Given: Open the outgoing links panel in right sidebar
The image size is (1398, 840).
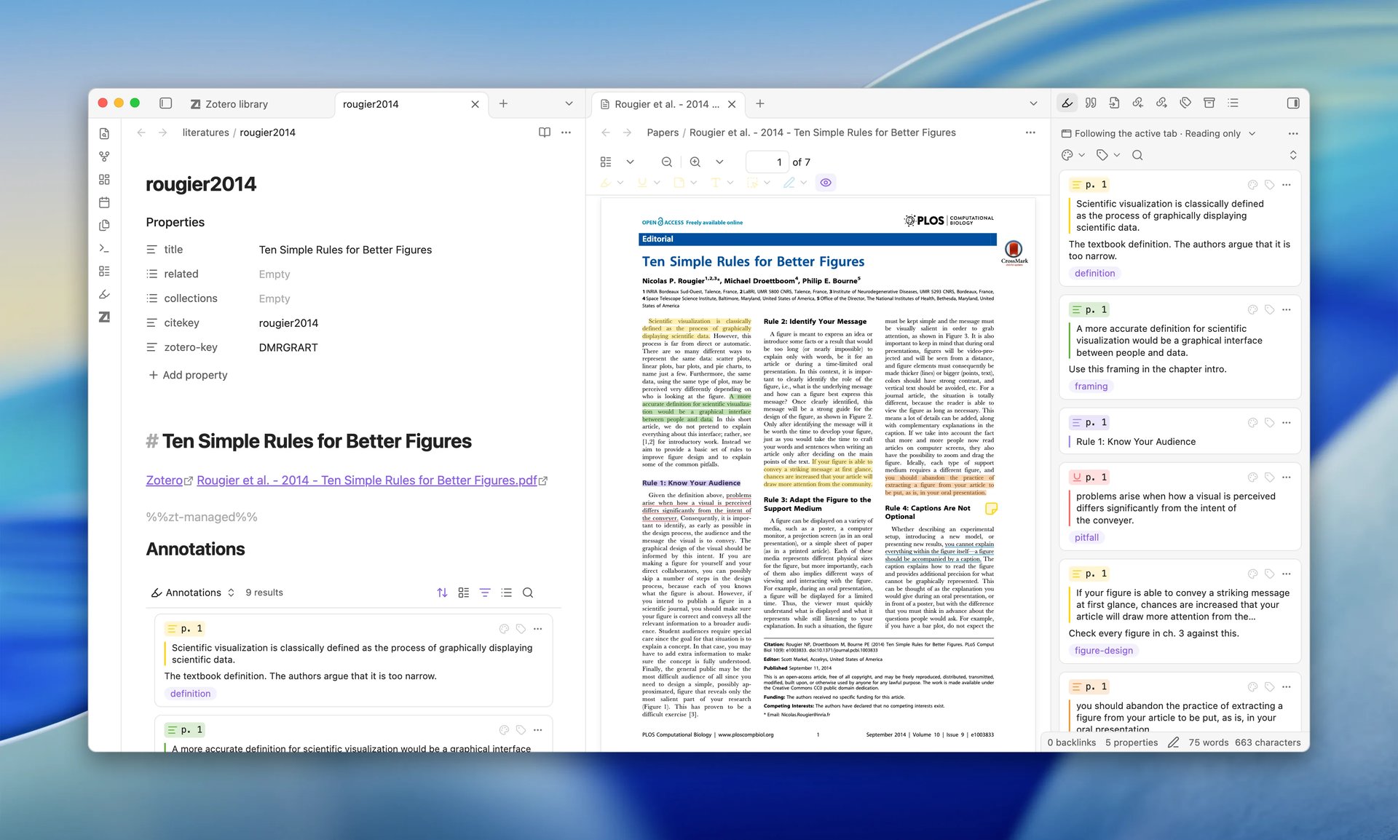Looking at the screenshot, I should [x=1161, y=103].
